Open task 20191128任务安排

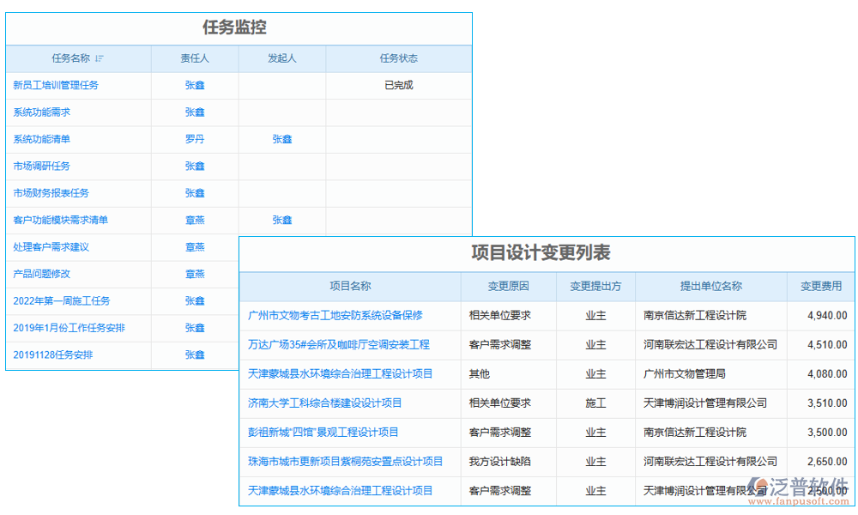(51, 354)
